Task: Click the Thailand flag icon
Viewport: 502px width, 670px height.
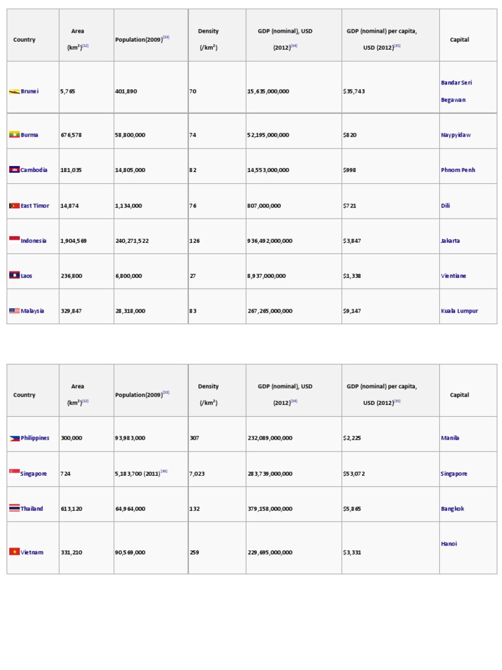Action: point(14,508)
